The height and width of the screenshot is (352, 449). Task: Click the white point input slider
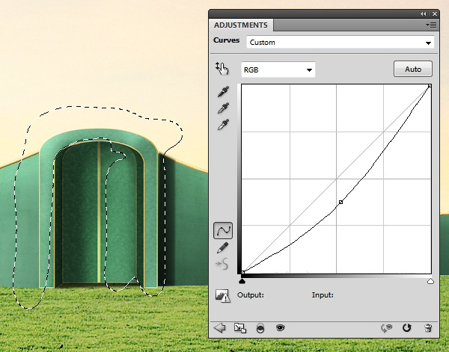coord(430,281)
